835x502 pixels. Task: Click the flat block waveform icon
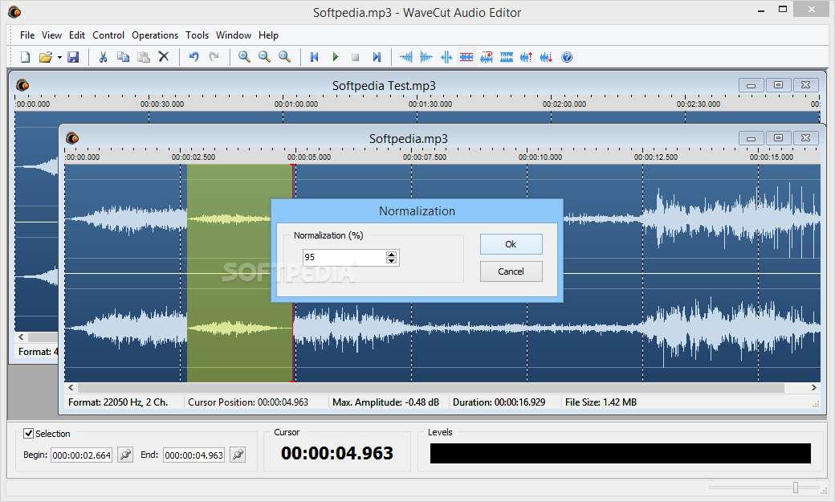click(507, 57)
